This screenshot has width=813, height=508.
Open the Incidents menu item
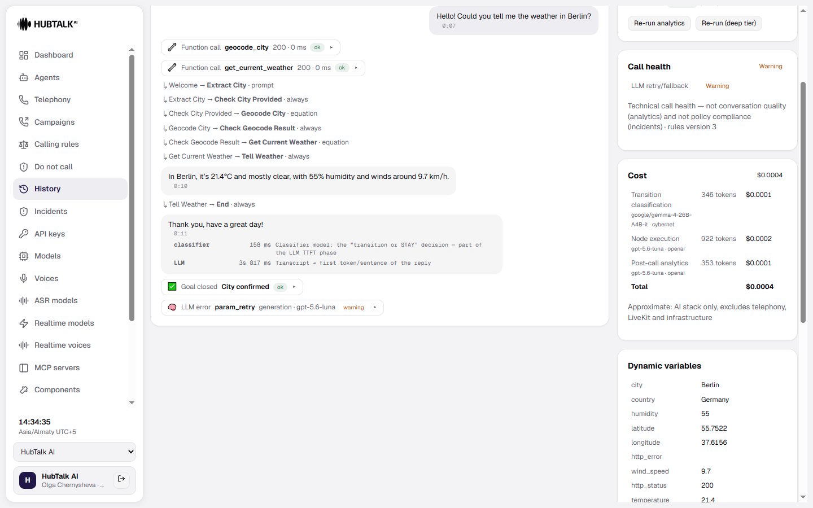(x=71, y=212)
